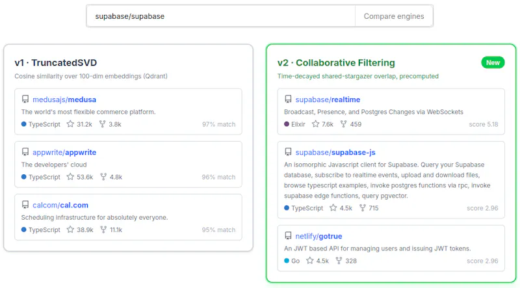Click the repo icon beside netlify/gotrue
The height and width of the screenshot is (288, 520).
pyautogui.click(x=288, y=235)
